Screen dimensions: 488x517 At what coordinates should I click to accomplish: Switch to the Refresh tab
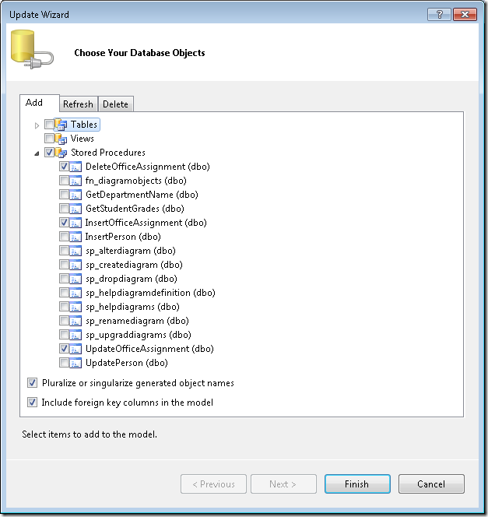pyautogui.click(x=78, y=104)
